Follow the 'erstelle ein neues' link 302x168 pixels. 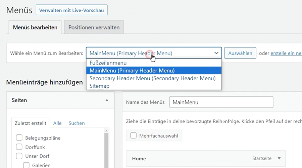click(286, 53)
